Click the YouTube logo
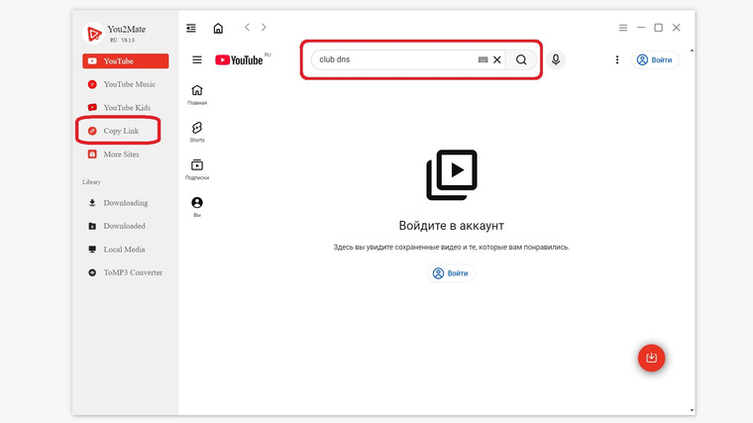 pyautogui.click(x=239, y=60)
